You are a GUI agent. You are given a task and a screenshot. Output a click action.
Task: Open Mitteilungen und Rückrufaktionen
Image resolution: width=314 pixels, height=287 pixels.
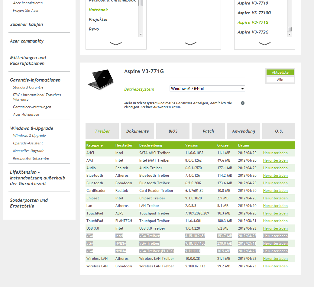click(x=28, y=60)
